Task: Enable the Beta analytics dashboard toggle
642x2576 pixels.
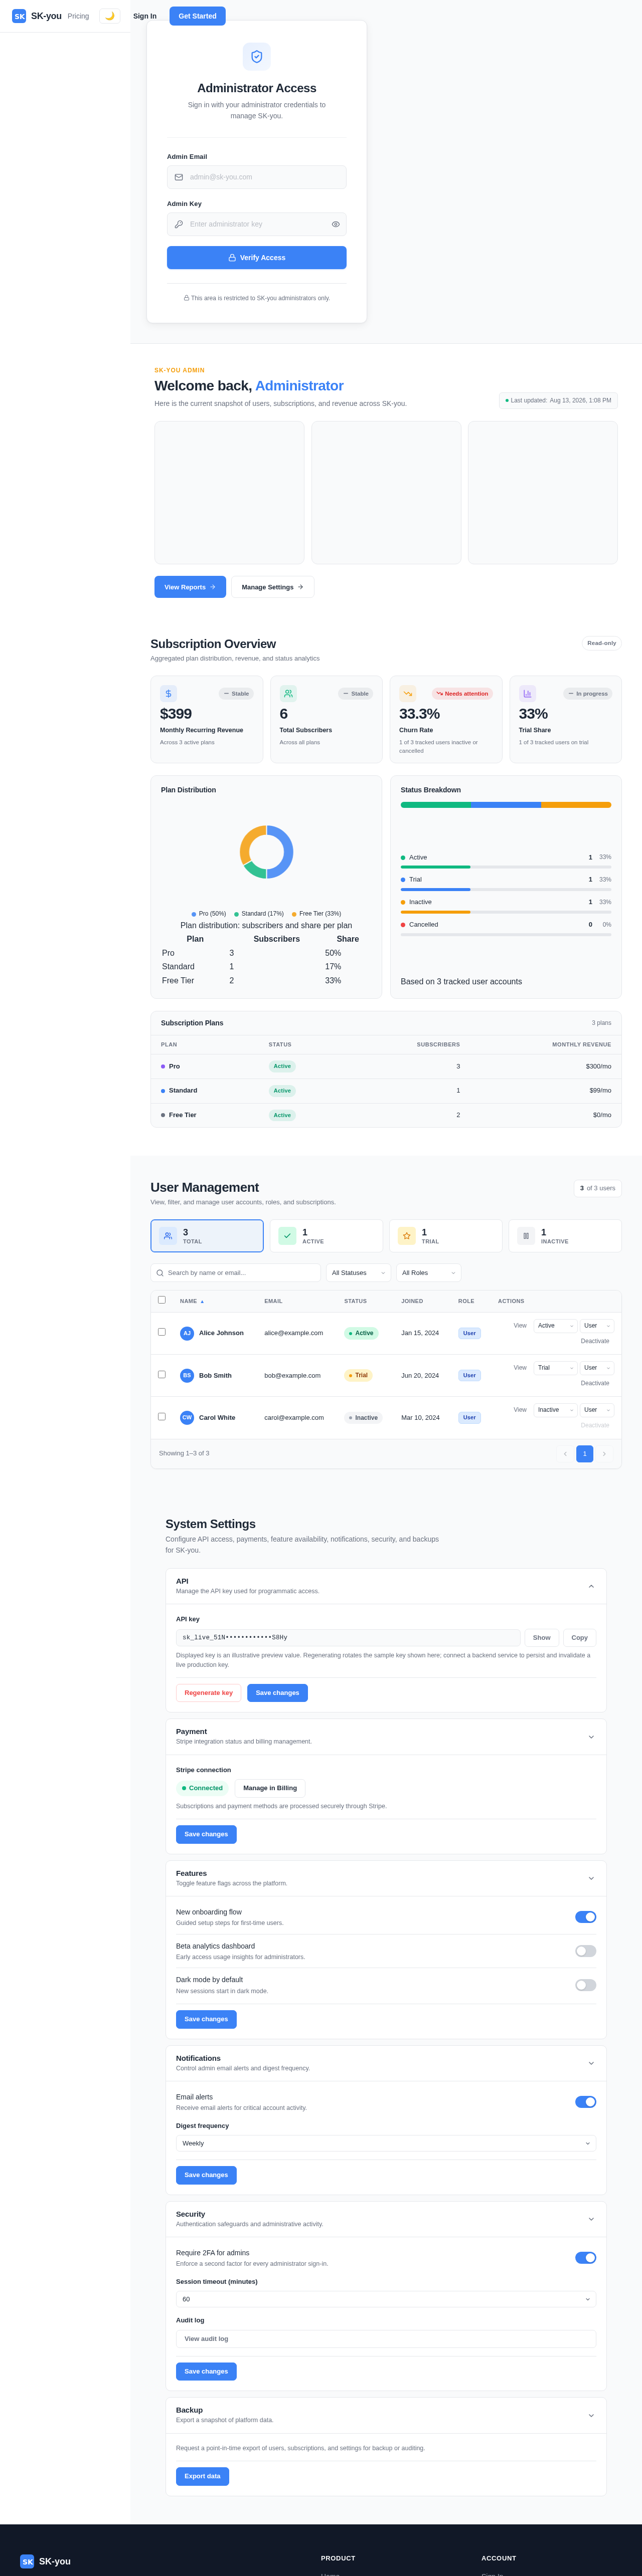Action: (x=586, y=1951)
